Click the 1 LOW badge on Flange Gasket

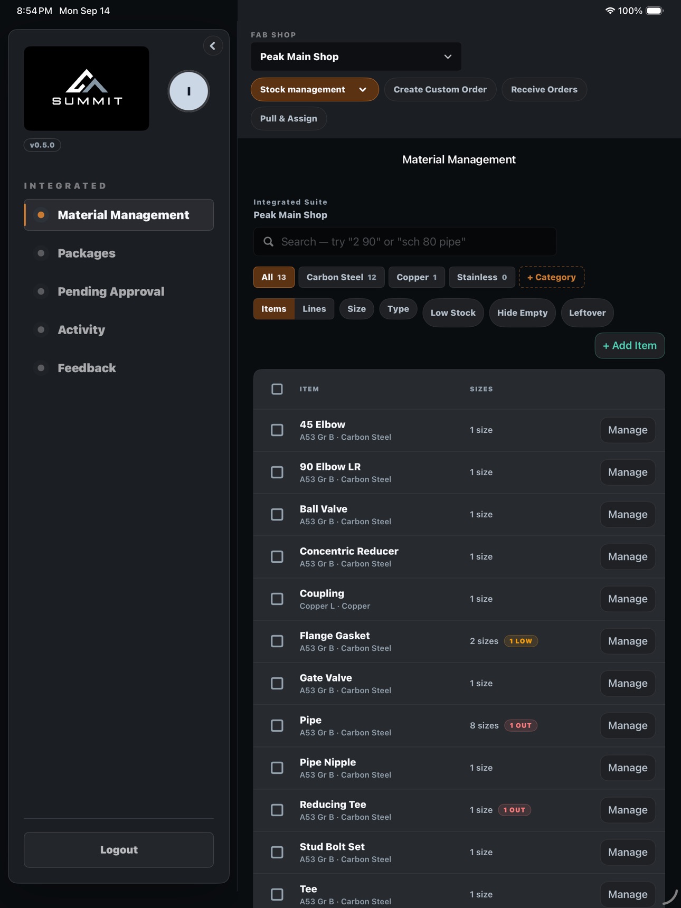point(521,641)
